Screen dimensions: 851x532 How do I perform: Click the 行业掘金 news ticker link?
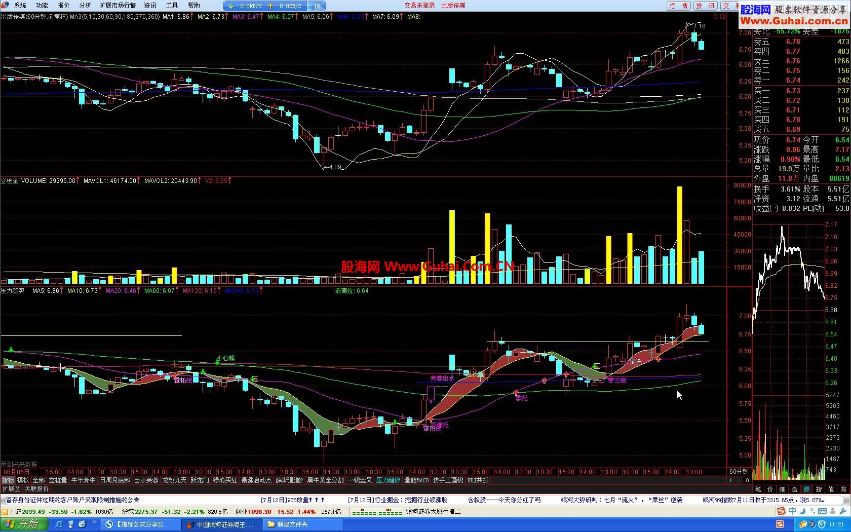pos(398,500)
